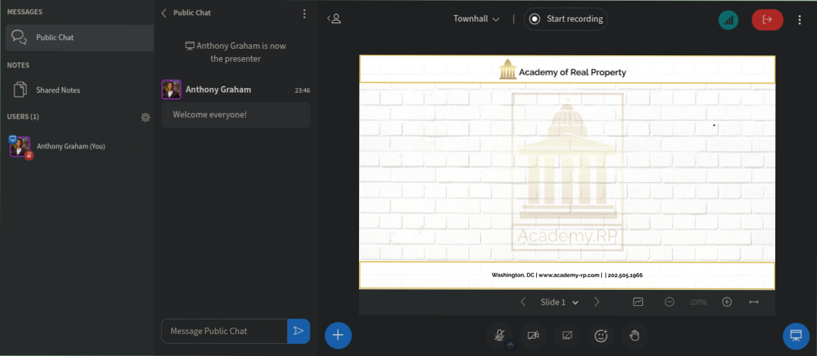Advance to the next slide
This screenshot has height=356, width=817.
tap(597, 302)
